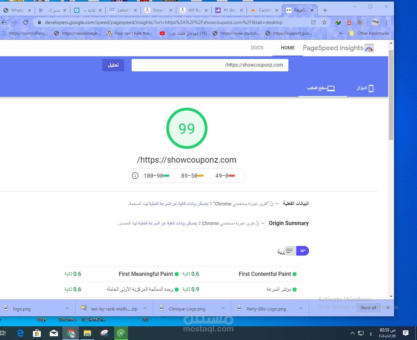This screenshot has width=417, height=340.
Task: Open the logo.png download options arrow
Action: click(67, 308)
